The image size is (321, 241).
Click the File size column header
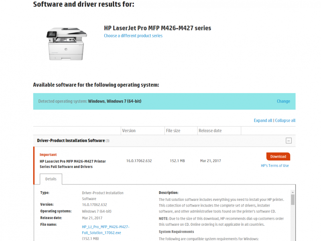pyautogui.click(x=173, y=130)
